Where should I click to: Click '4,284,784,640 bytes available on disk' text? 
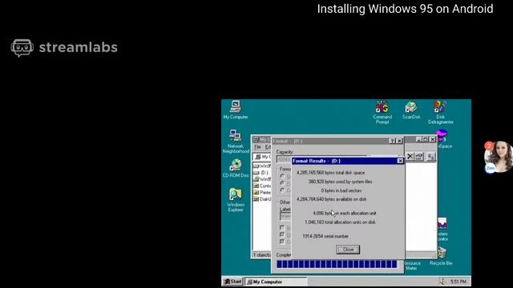[x=331, y=199]
